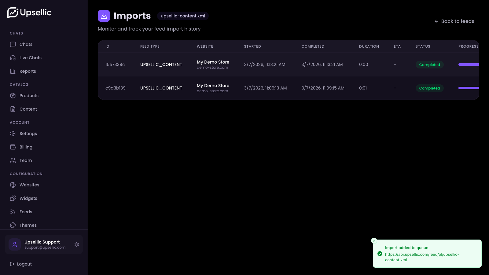
Task: Click the Widgets icon in the sidebar
Action: point(13,198)
